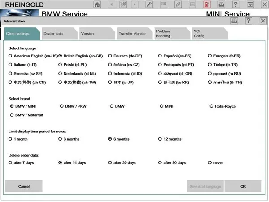Select Greek (el_GR) language option
Screen dimensions: 269x202
click(x=175, y=74)
